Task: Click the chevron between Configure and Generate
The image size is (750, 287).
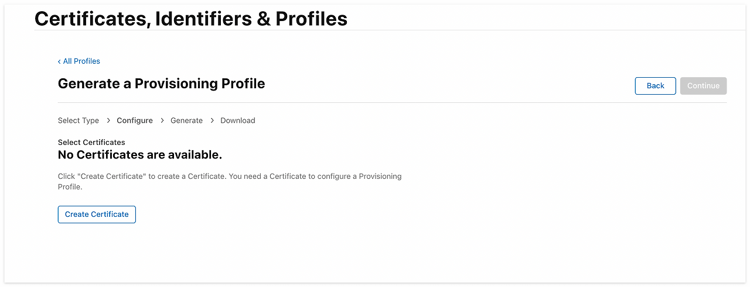Action: tap(162, 120)
